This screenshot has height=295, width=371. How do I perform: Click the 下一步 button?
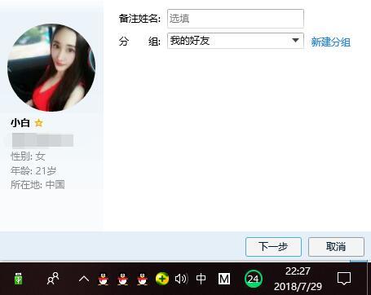pyautogui.click(x=273, y=247)
